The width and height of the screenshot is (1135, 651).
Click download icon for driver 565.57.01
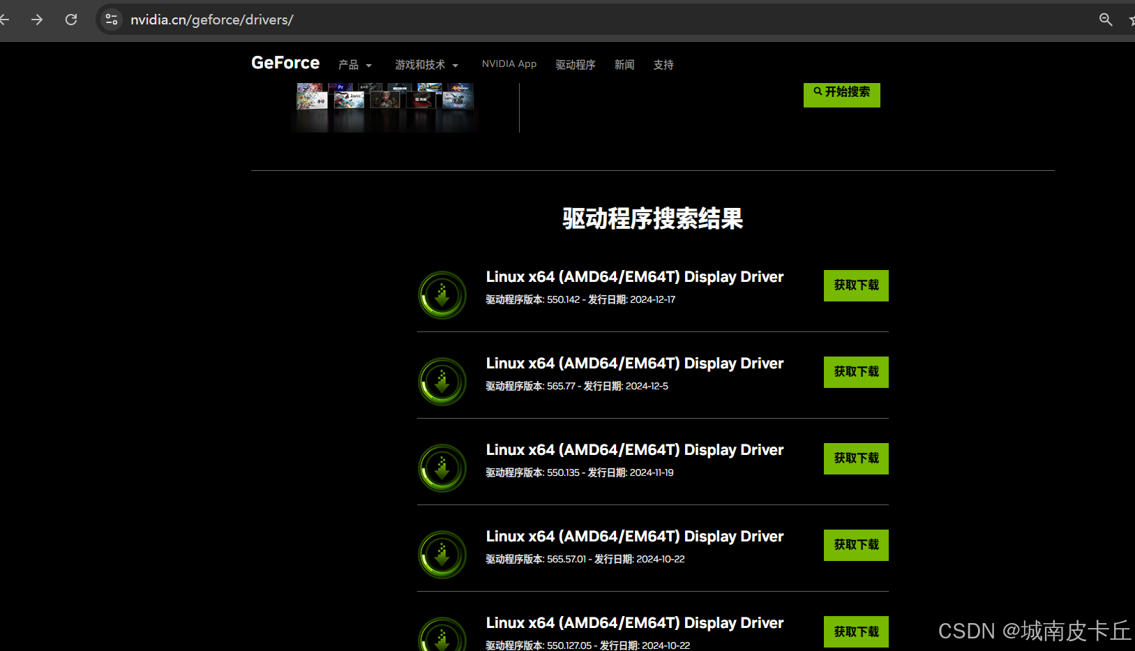pos(442,555)
